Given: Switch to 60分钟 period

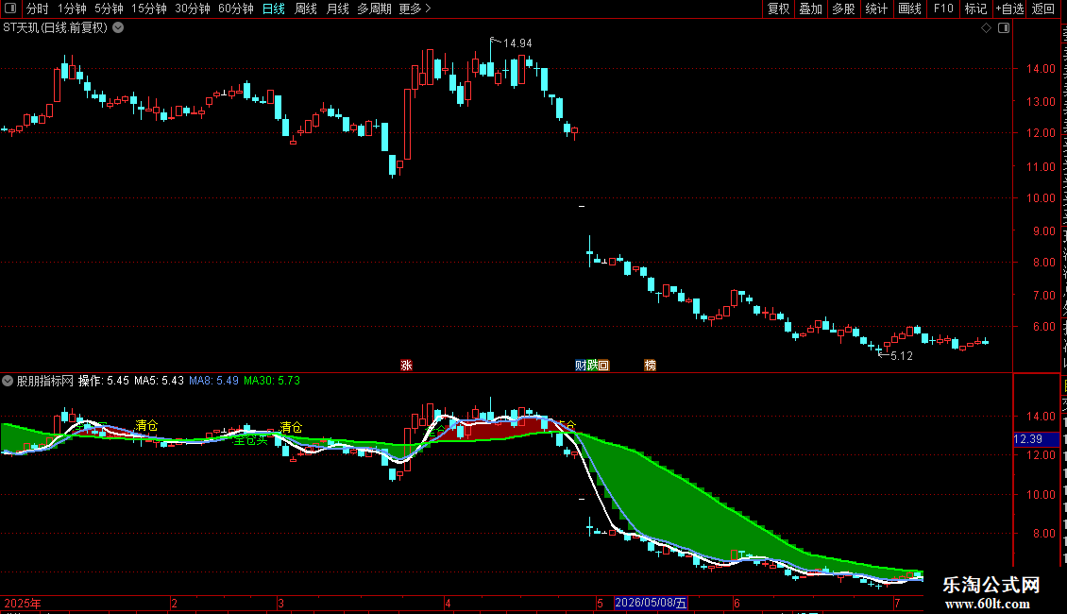Looking at the screenshot, I should (236, 9).
